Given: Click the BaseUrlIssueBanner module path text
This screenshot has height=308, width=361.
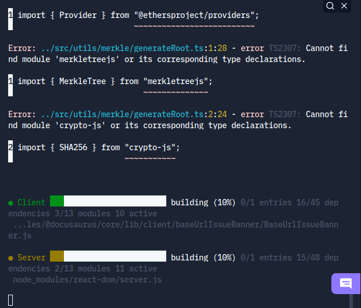Looking at the screenshot, I should click(173, 230).
